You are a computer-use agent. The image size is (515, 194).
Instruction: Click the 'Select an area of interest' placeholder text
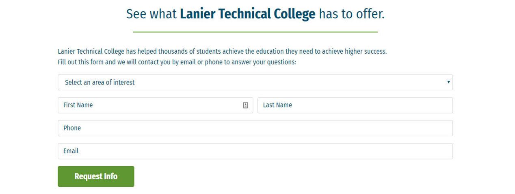pos(100,83)
